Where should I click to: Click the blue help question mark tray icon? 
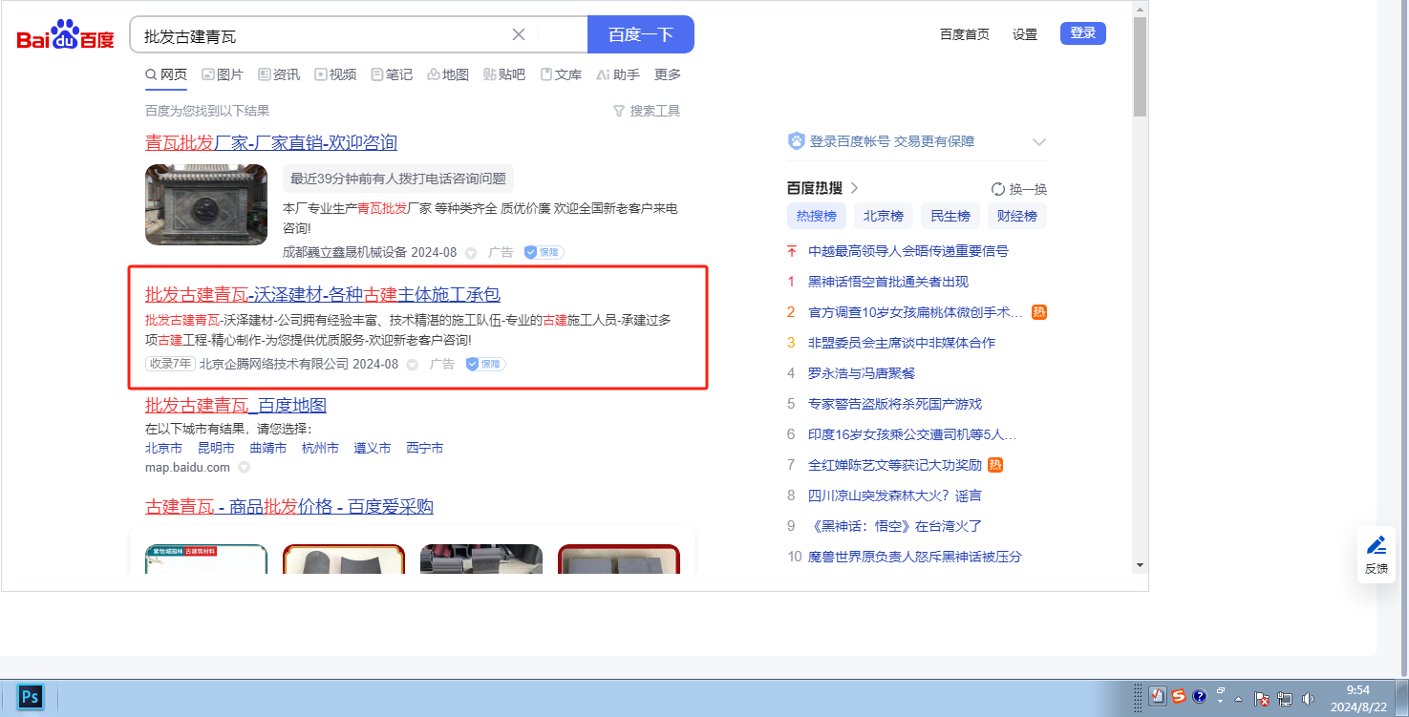(1200, 696)
